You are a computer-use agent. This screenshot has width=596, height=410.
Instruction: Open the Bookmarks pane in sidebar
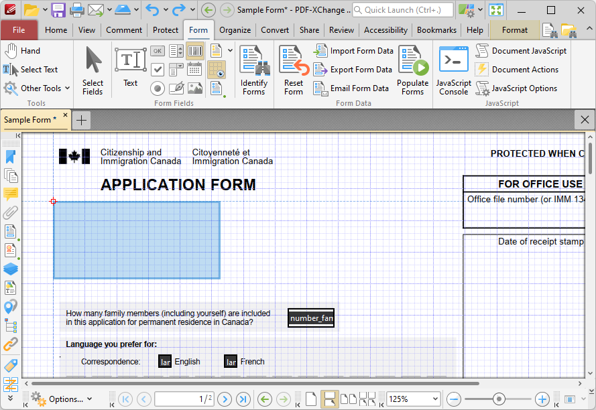(x=10, y=156)
